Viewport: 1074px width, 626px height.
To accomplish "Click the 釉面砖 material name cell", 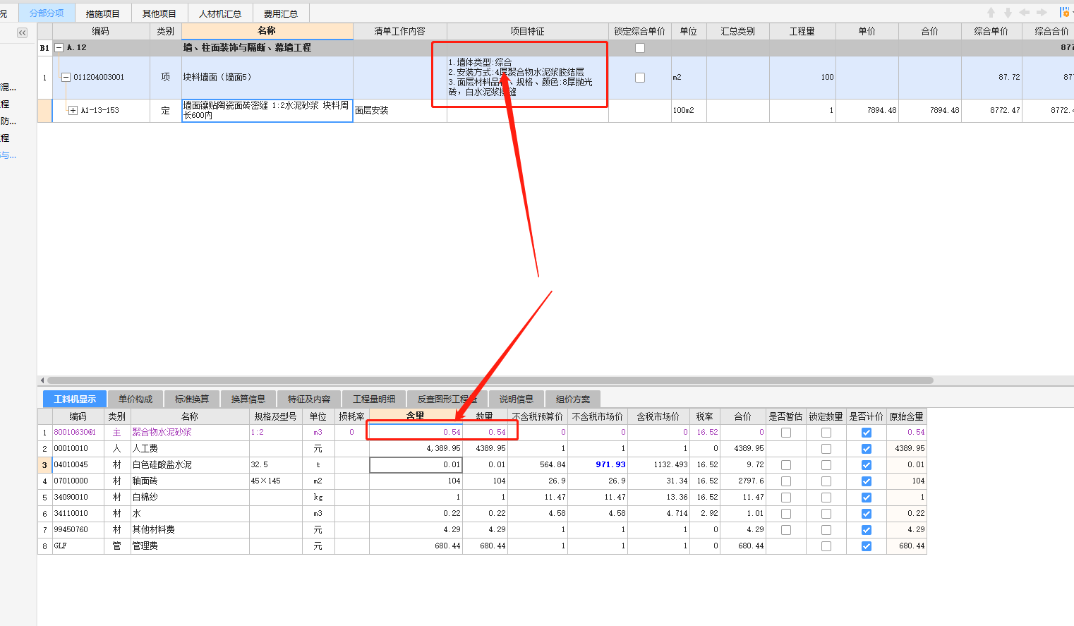I will (190, 481).
